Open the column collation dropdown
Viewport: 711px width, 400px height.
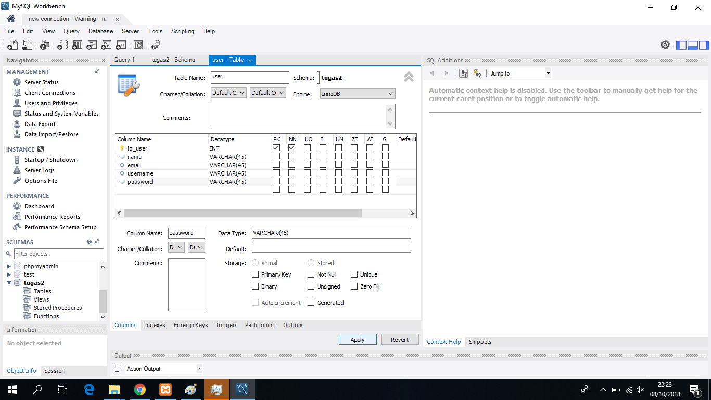pos(196,247)
